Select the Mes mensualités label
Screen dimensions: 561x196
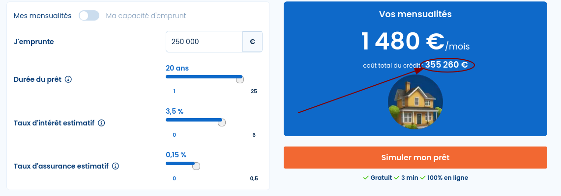click(43, 16)
